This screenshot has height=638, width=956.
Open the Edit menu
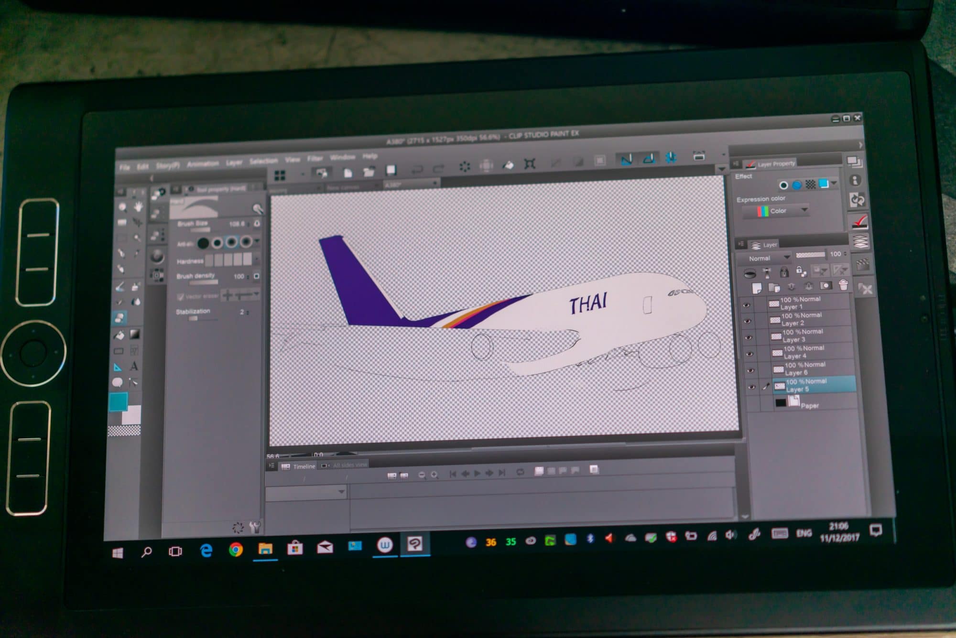[x=142, y=166]
